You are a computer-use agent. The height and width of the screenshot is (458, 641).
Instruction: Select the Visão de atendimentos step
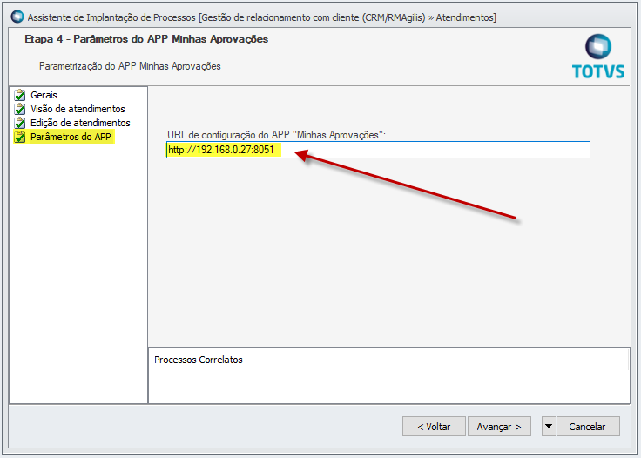tap(78, 109)
